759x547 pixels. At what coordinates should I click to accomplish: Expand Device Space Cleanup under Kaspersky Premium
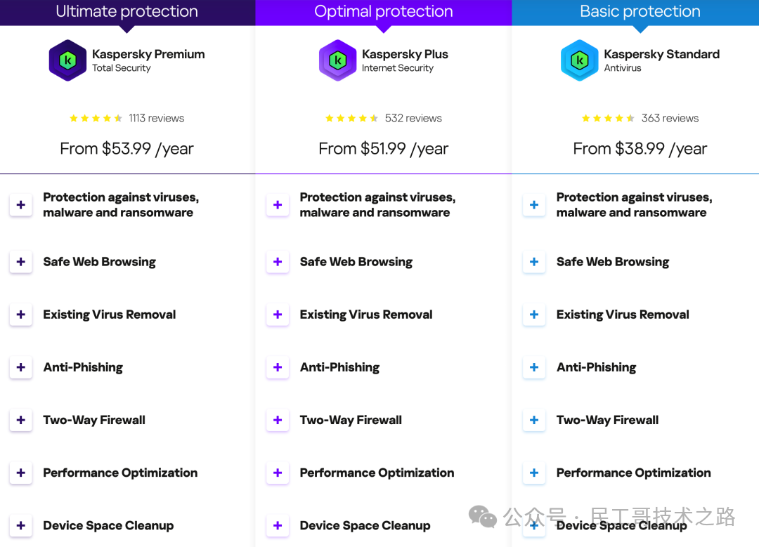tap(21, 525)
